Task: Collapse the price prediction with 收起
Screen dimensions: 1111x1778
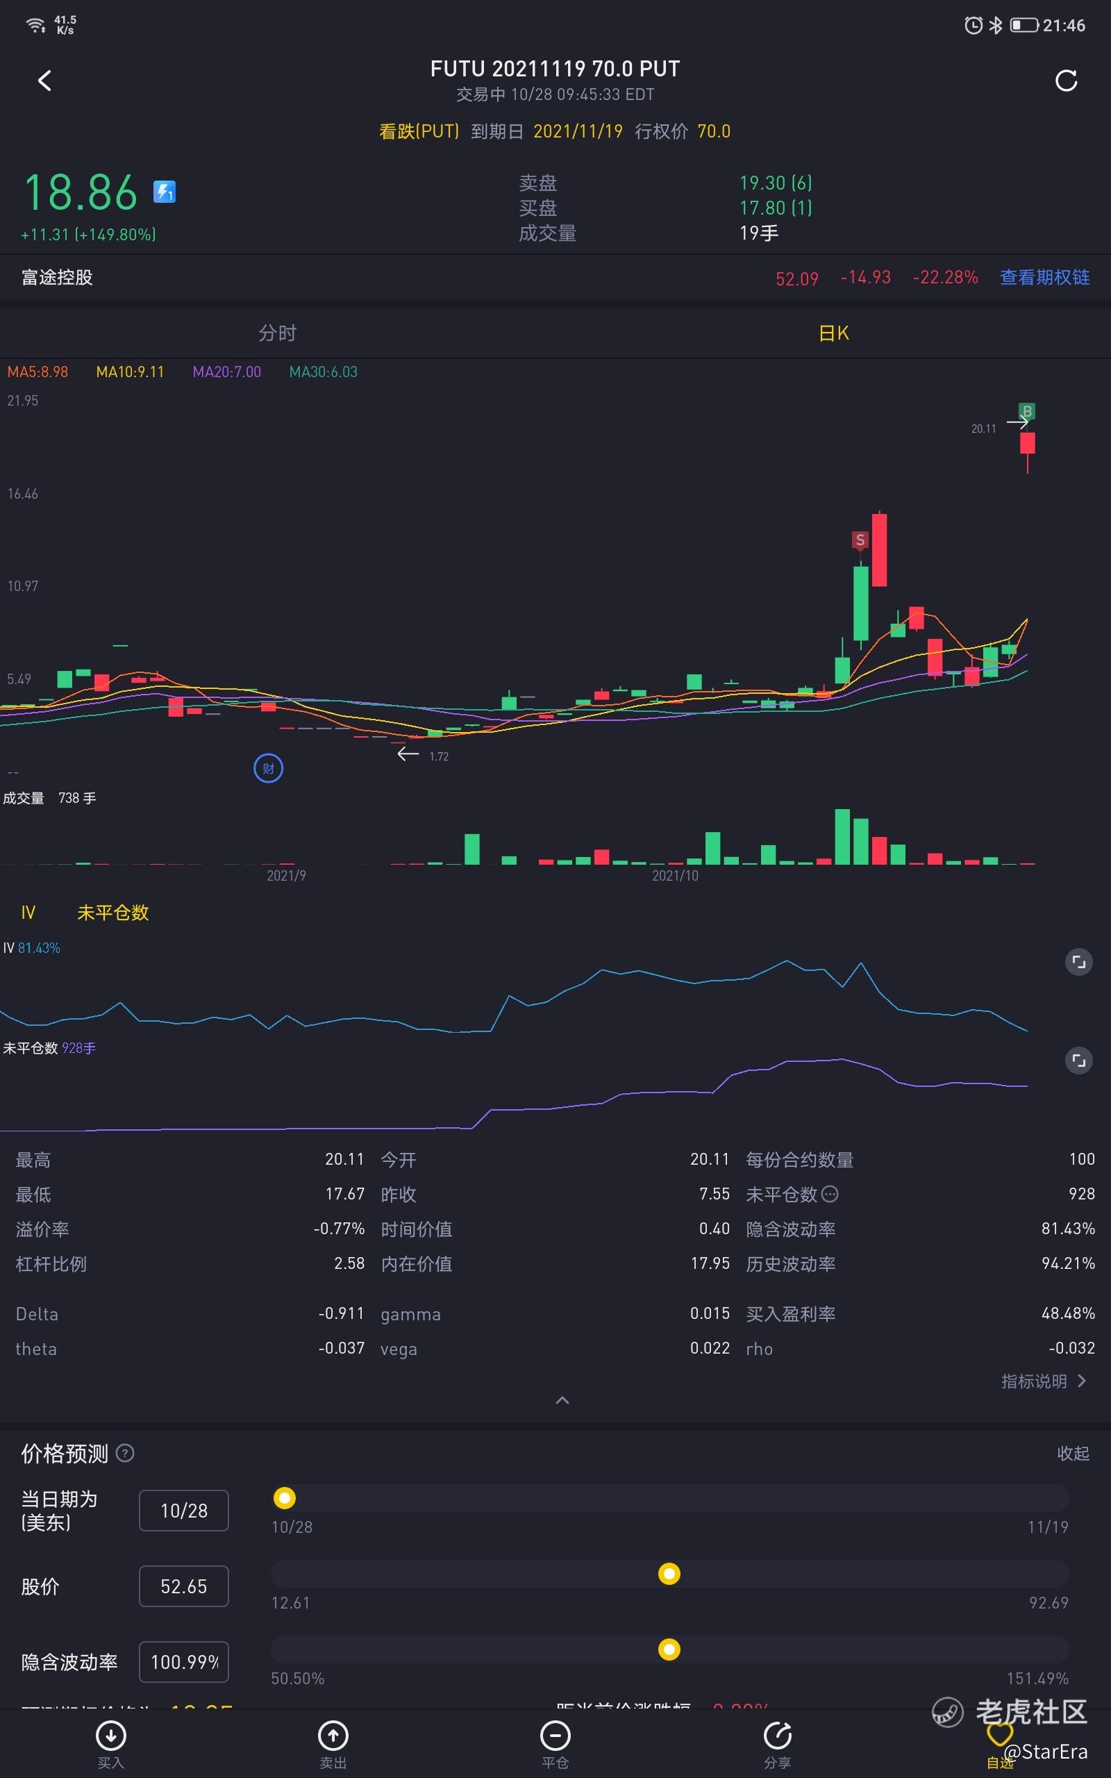Action: (x=1073, y=1452)
